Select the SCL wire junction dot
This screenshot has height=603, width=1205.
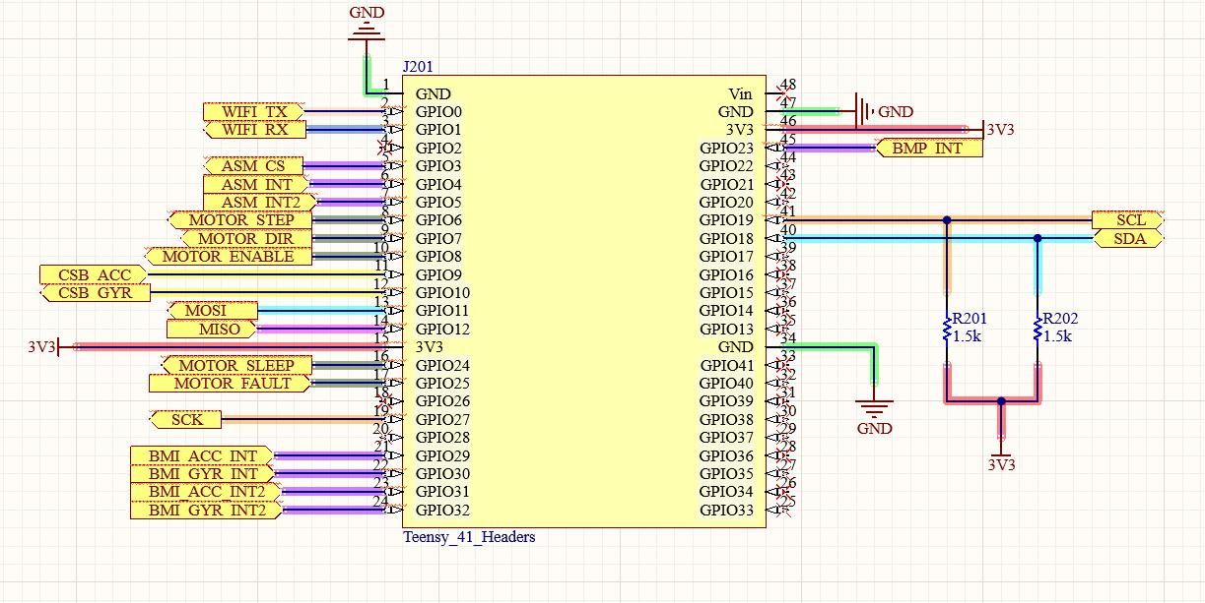946,220
